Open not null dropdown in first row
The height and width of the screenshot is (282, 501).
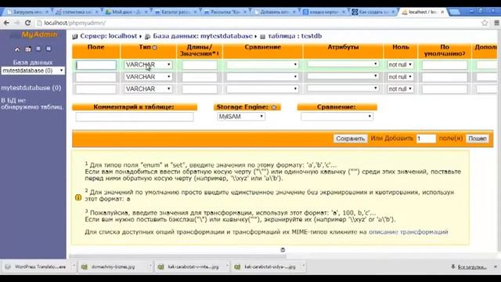(x=400, y=64)
